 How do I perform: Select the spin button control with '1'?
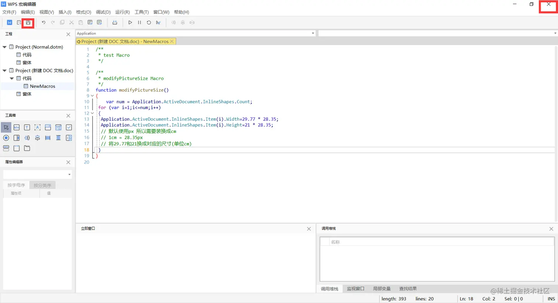point(69,138)
